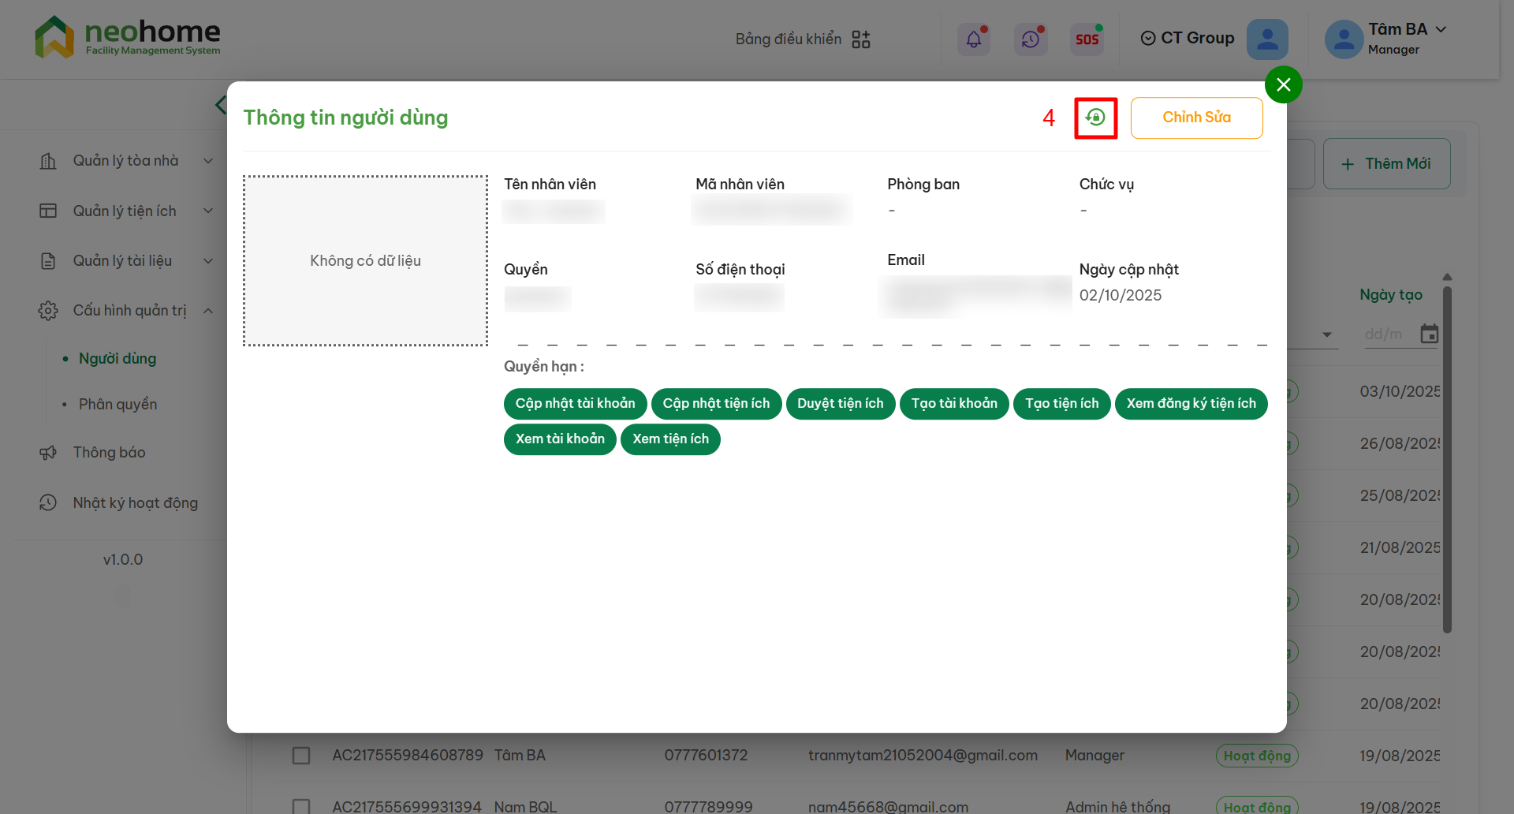Image resolution: width=1514 pixels, height=814 pixels.
Task: Expand the Quản lý tòa nhà menu
Action: coord(126,161)
